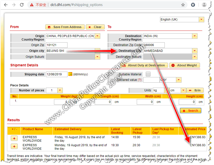The image size is (214, 165).
Task: Click the Search button
Action: (190, 111)
